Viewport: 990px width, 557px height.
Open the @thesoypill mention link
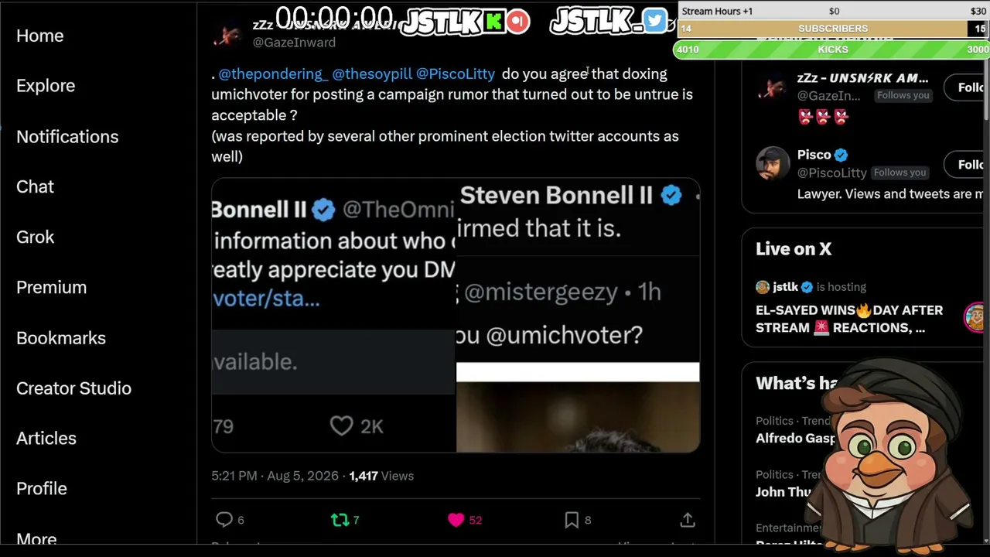372,73
